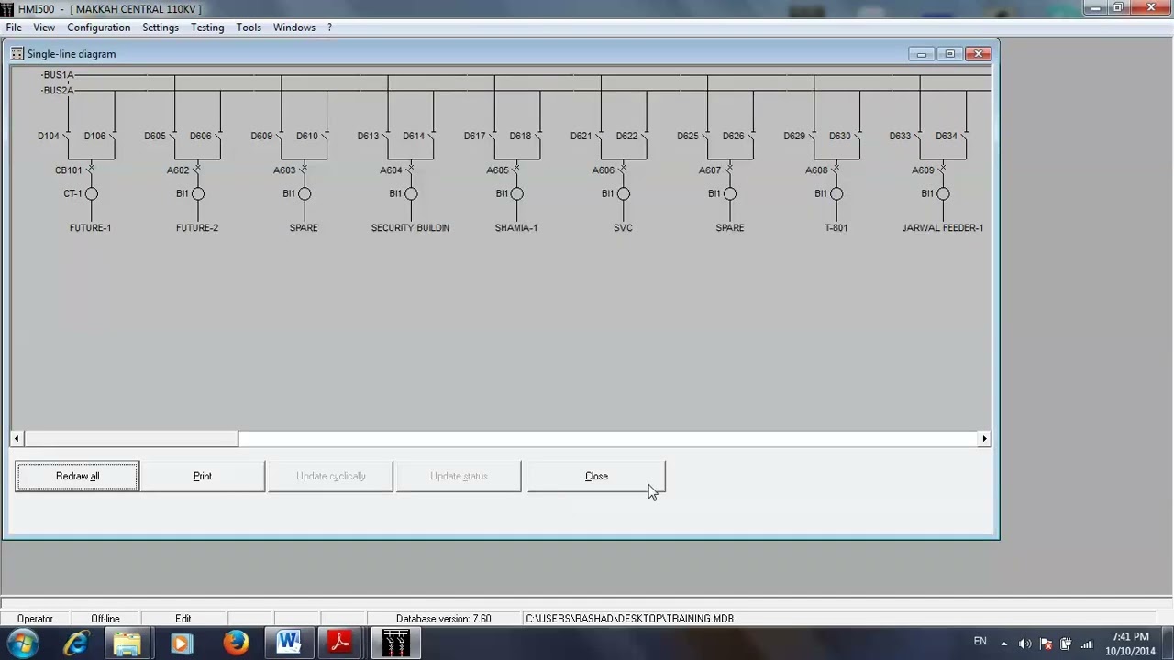Open Firefox from taskbar
This screenshot has height=660, width=1174.
tap(236, 643)
